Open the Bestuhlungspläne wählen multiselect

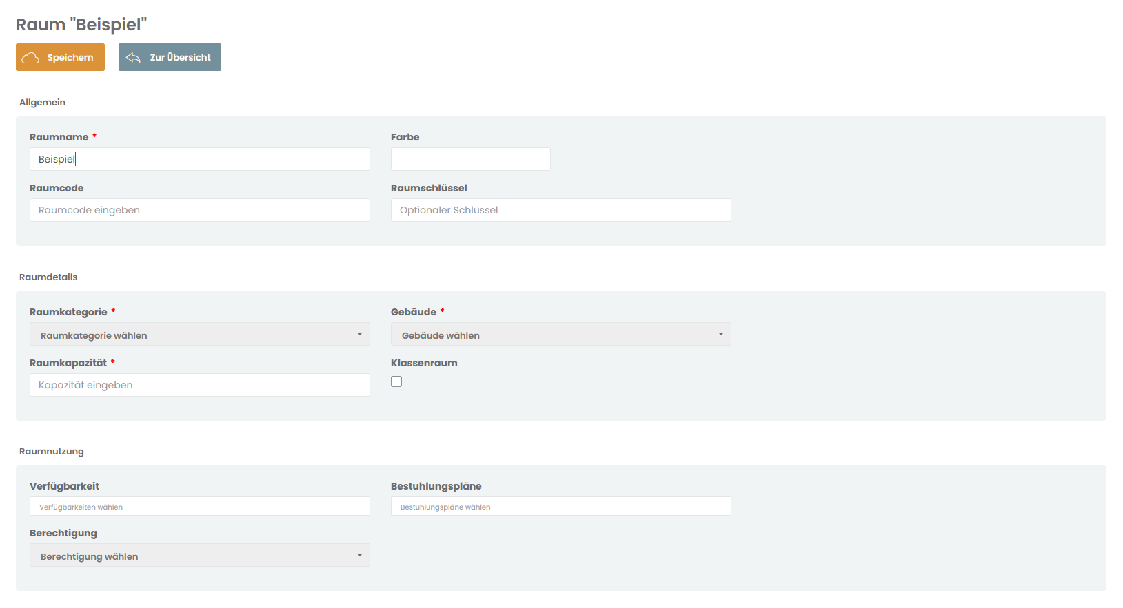click(561, 506)
